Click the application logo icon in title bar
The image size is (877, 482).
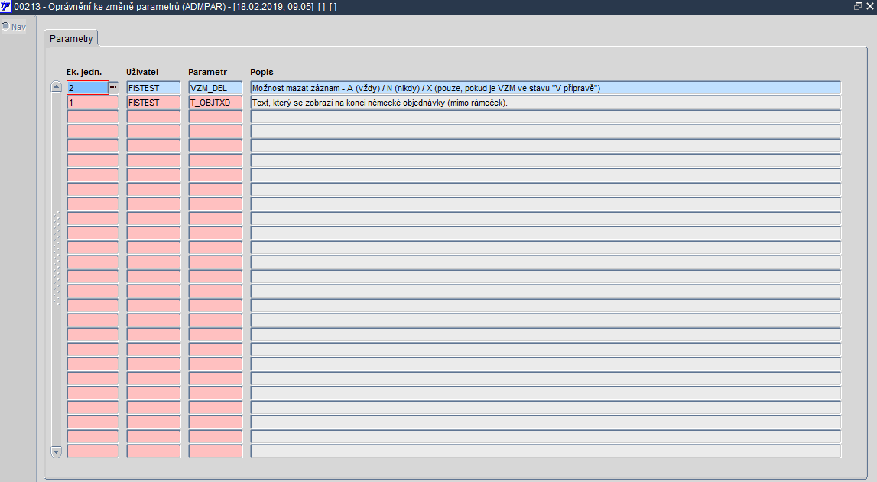(5, 7)
